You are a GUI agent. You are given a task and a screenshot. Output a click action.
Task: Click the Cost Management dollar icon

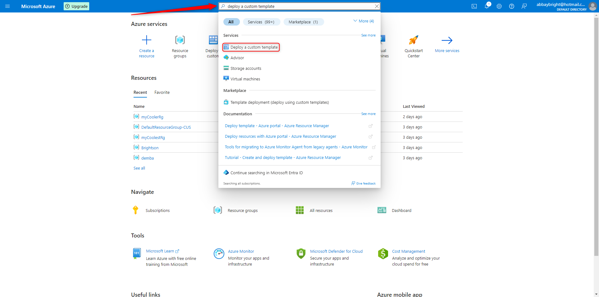(383, 254)
